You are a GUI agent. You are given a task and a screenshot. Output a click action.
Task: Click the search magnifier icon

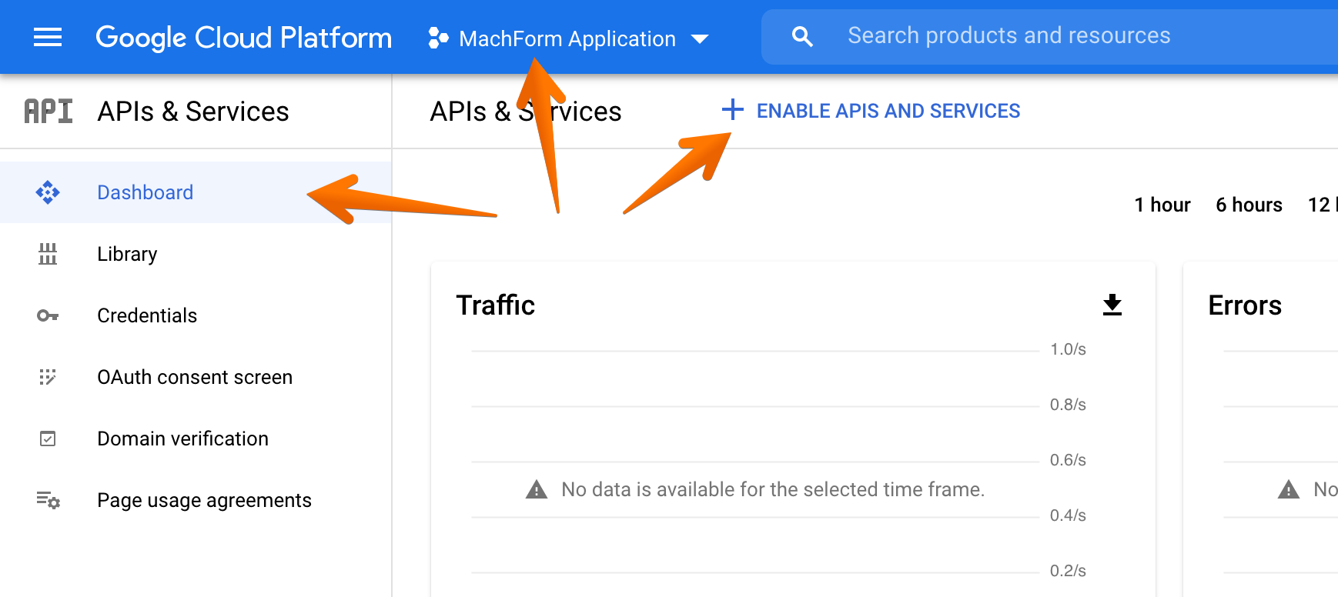point(802,36)
